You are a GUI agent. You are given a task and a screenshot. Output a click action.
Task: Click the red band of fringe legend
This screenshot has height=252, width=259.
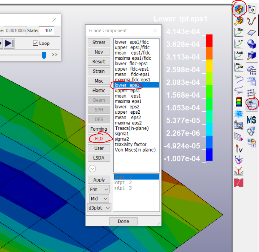[x=209, y=41]
